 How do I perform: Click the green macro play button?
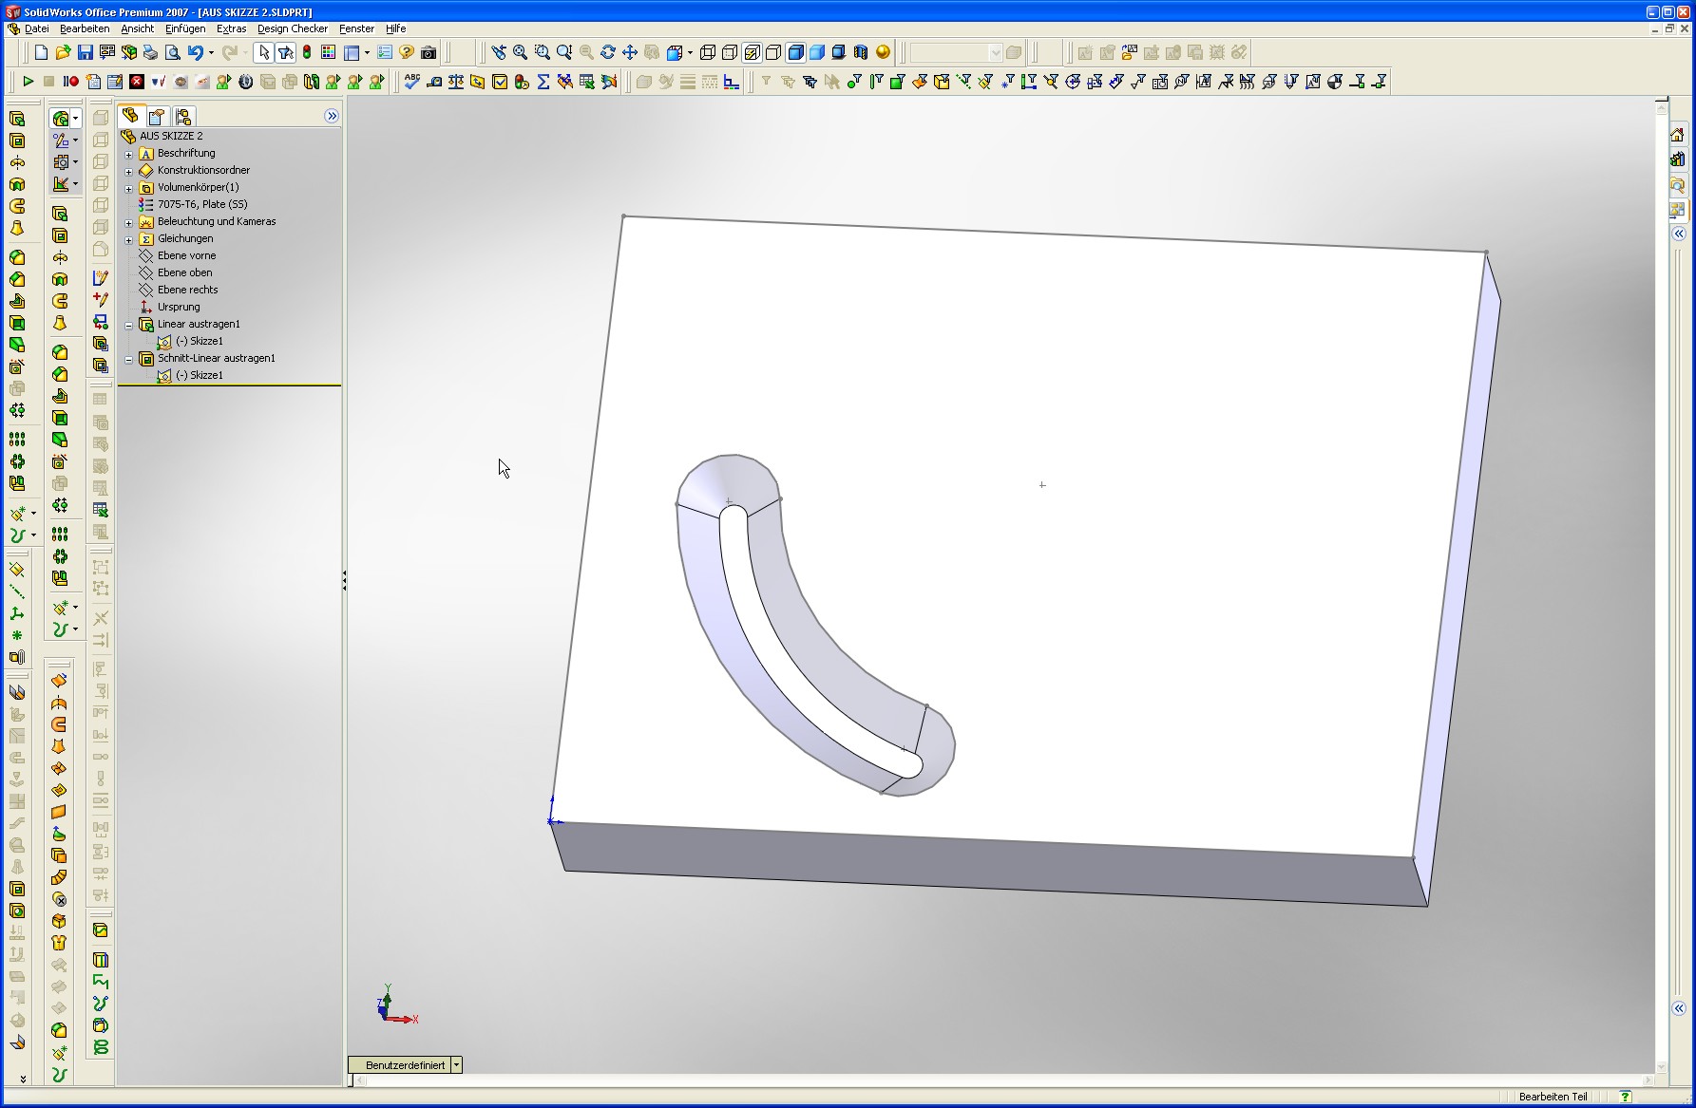click(x=28, y=82)
